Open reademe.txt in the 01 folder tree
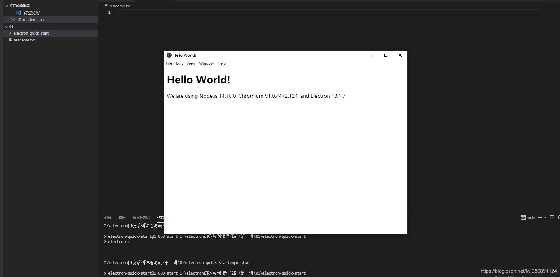 click(50, 40)
